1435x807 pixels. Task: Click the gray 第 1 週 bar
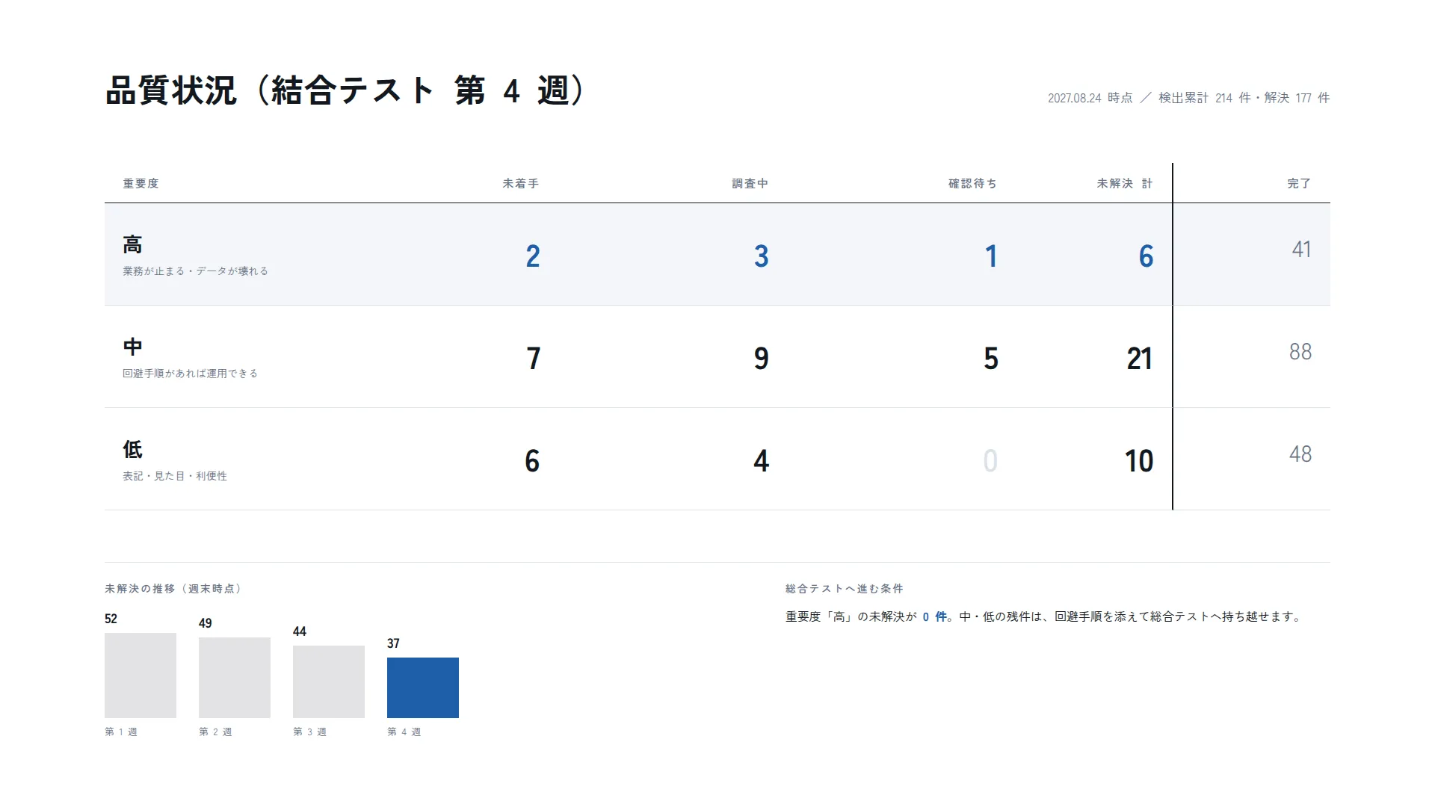(141, 675)
